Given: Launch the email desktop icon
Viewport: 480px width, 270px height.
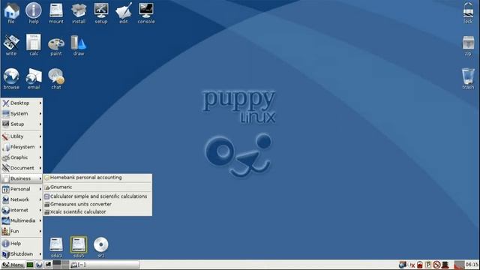Looking at the screenshot, I should click(34, 78).
